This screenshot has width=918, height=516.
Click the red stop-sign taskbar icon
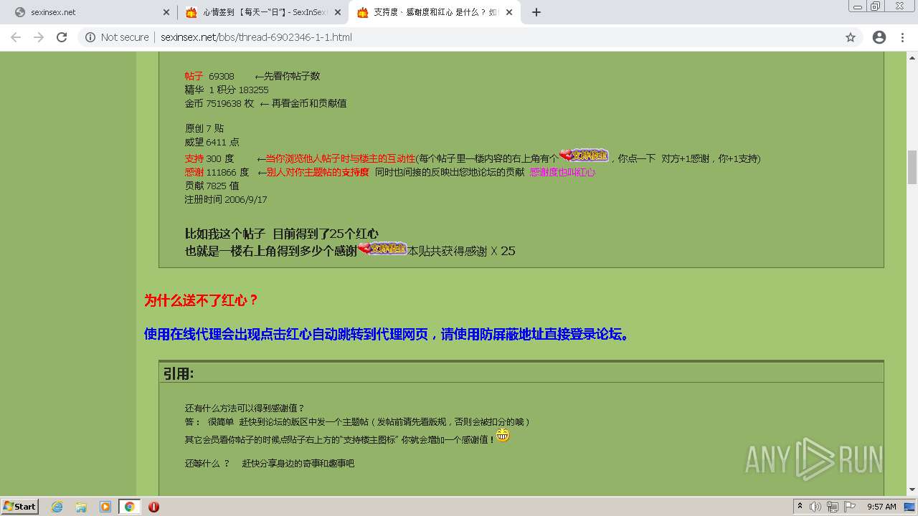tap(153, 507)
